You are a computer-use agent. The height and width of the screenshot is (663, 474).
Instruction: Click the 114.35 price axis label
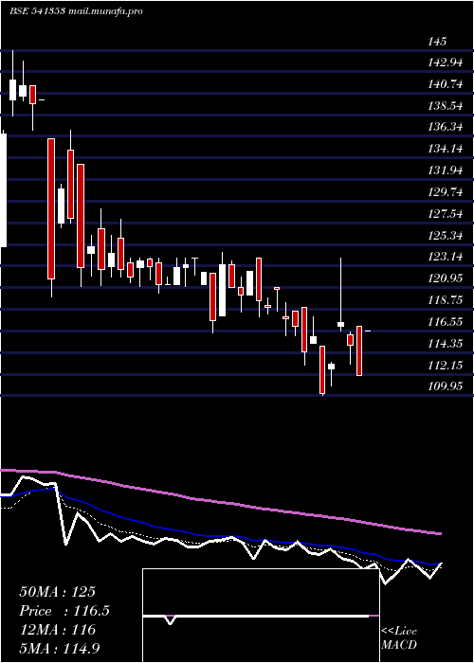447,343
